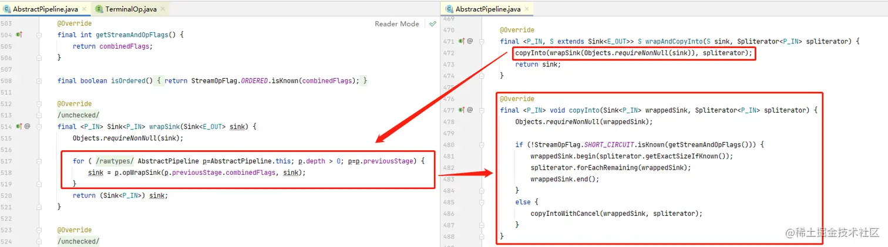Collapse the if block at line 480
Image resolution: width=888 pixels, height=247 pixels.
(482, 144)
